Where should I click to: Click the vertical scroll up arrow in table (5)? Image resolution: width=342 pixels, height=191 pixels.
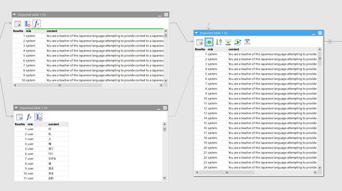pyautogui.click(x=320, y=49)
